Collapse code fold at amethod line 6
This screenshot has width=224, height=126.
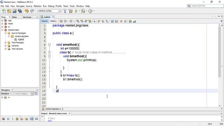(x=49, y=44)
